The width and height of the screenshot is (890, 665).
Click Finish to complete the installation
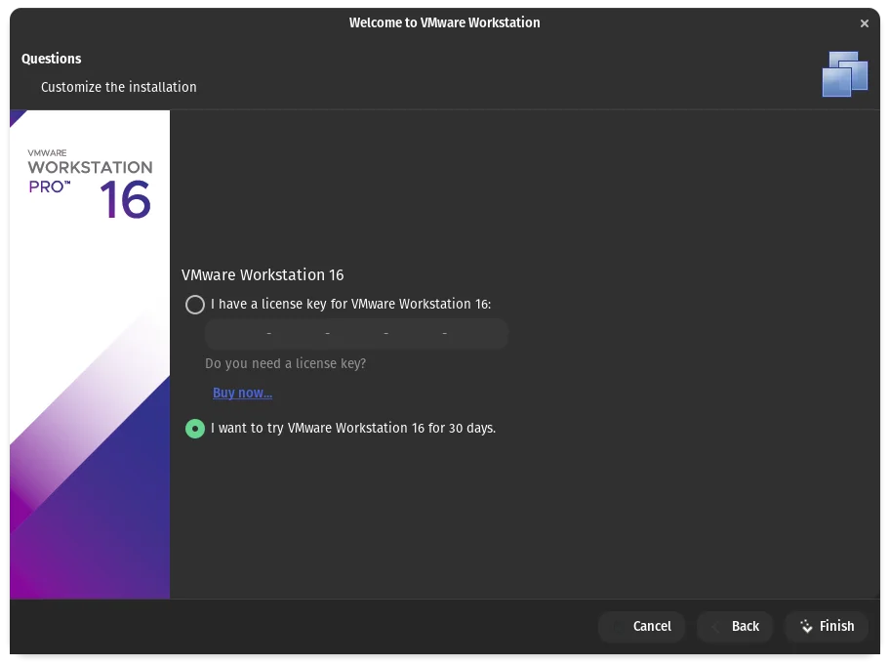pyautogui.click(x=827, y=627)
